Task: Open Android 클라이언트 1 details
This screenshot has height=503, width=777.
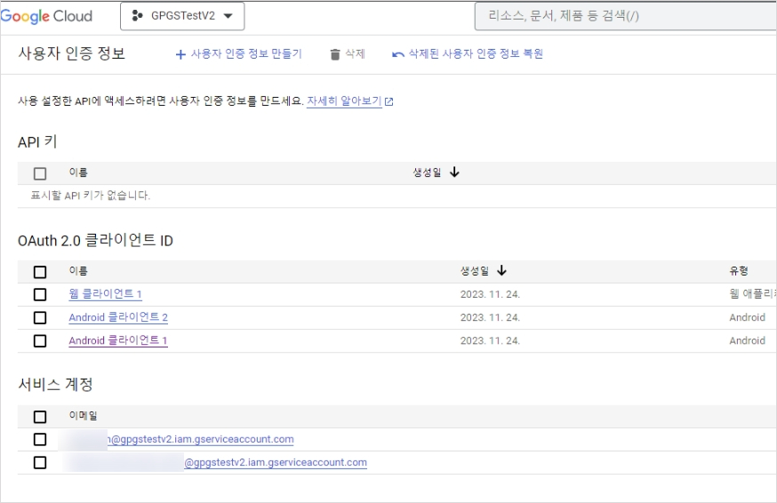Action: click(117, 340)
